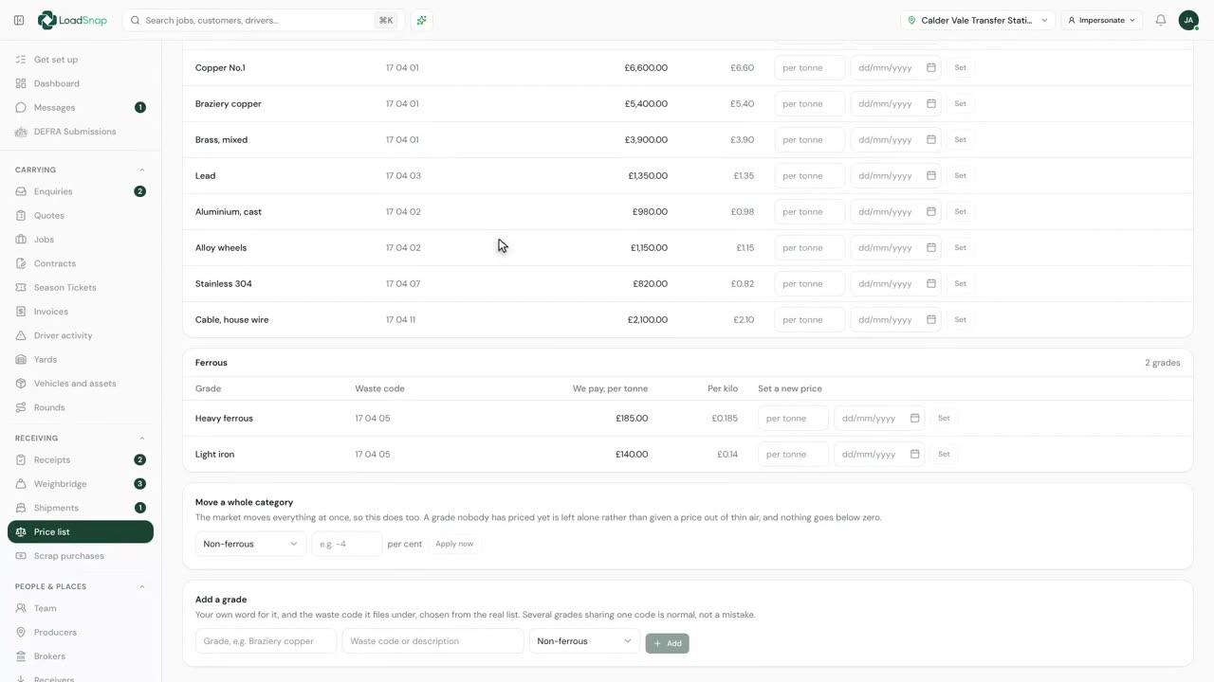Collapse the Receiving sidebar section

(142, 439)
